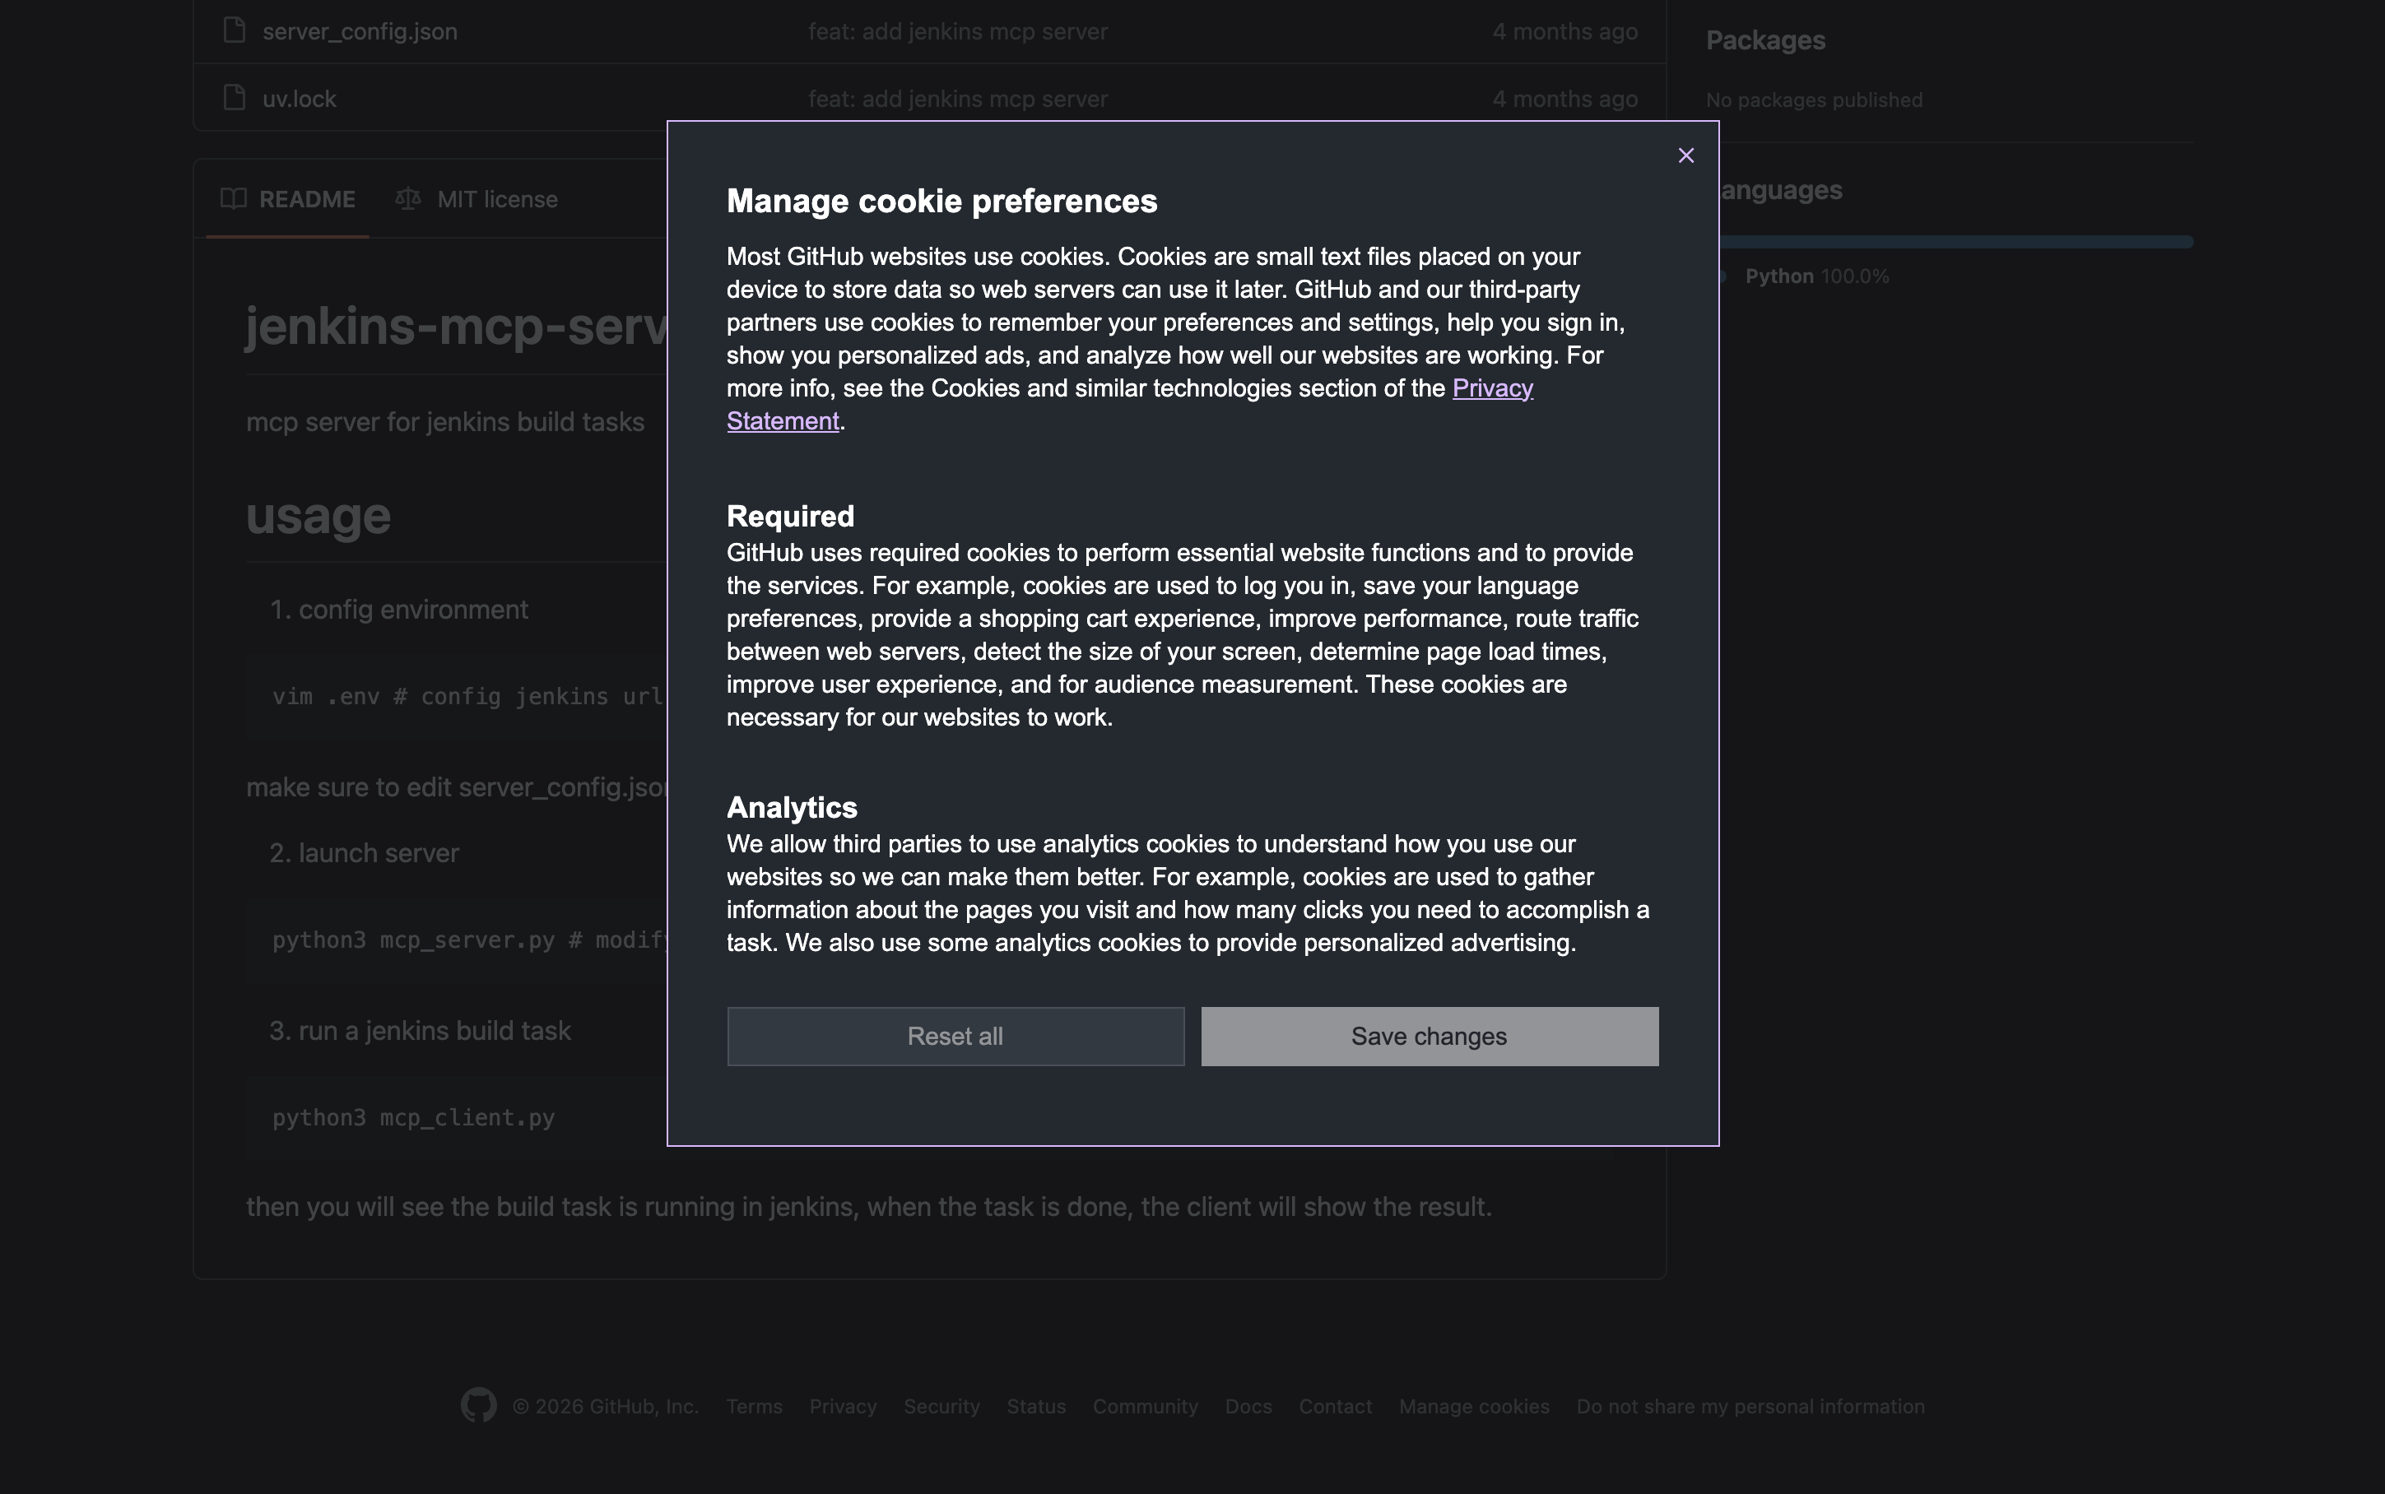The width and height of the screenshot is (2385, 1494).
Task: Open the Python language link
Action: click(x=1778, y=276)
